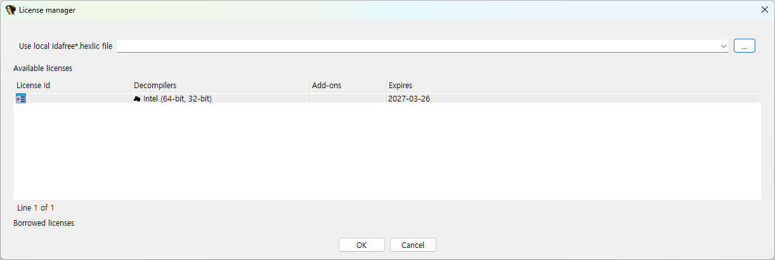
Task: Click the "Borrowed licenses" label
Action: [x=44, y=223]
